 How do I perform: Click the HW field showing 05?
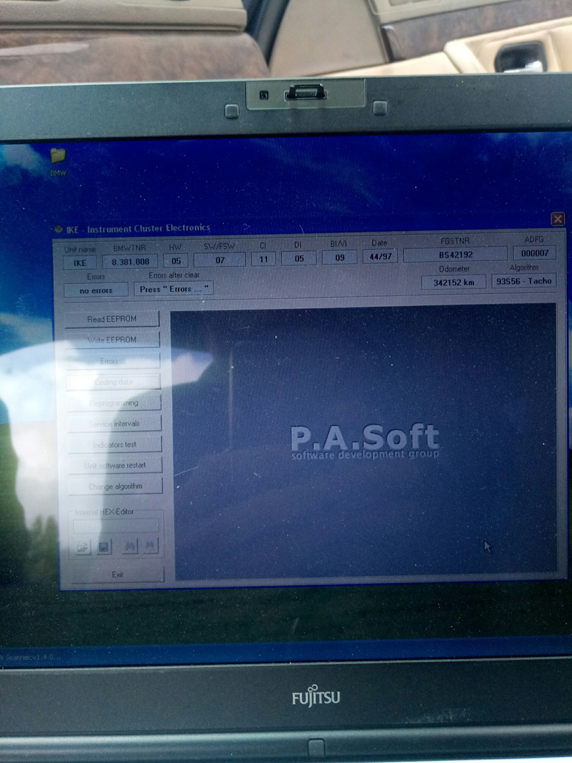[176, 260]
